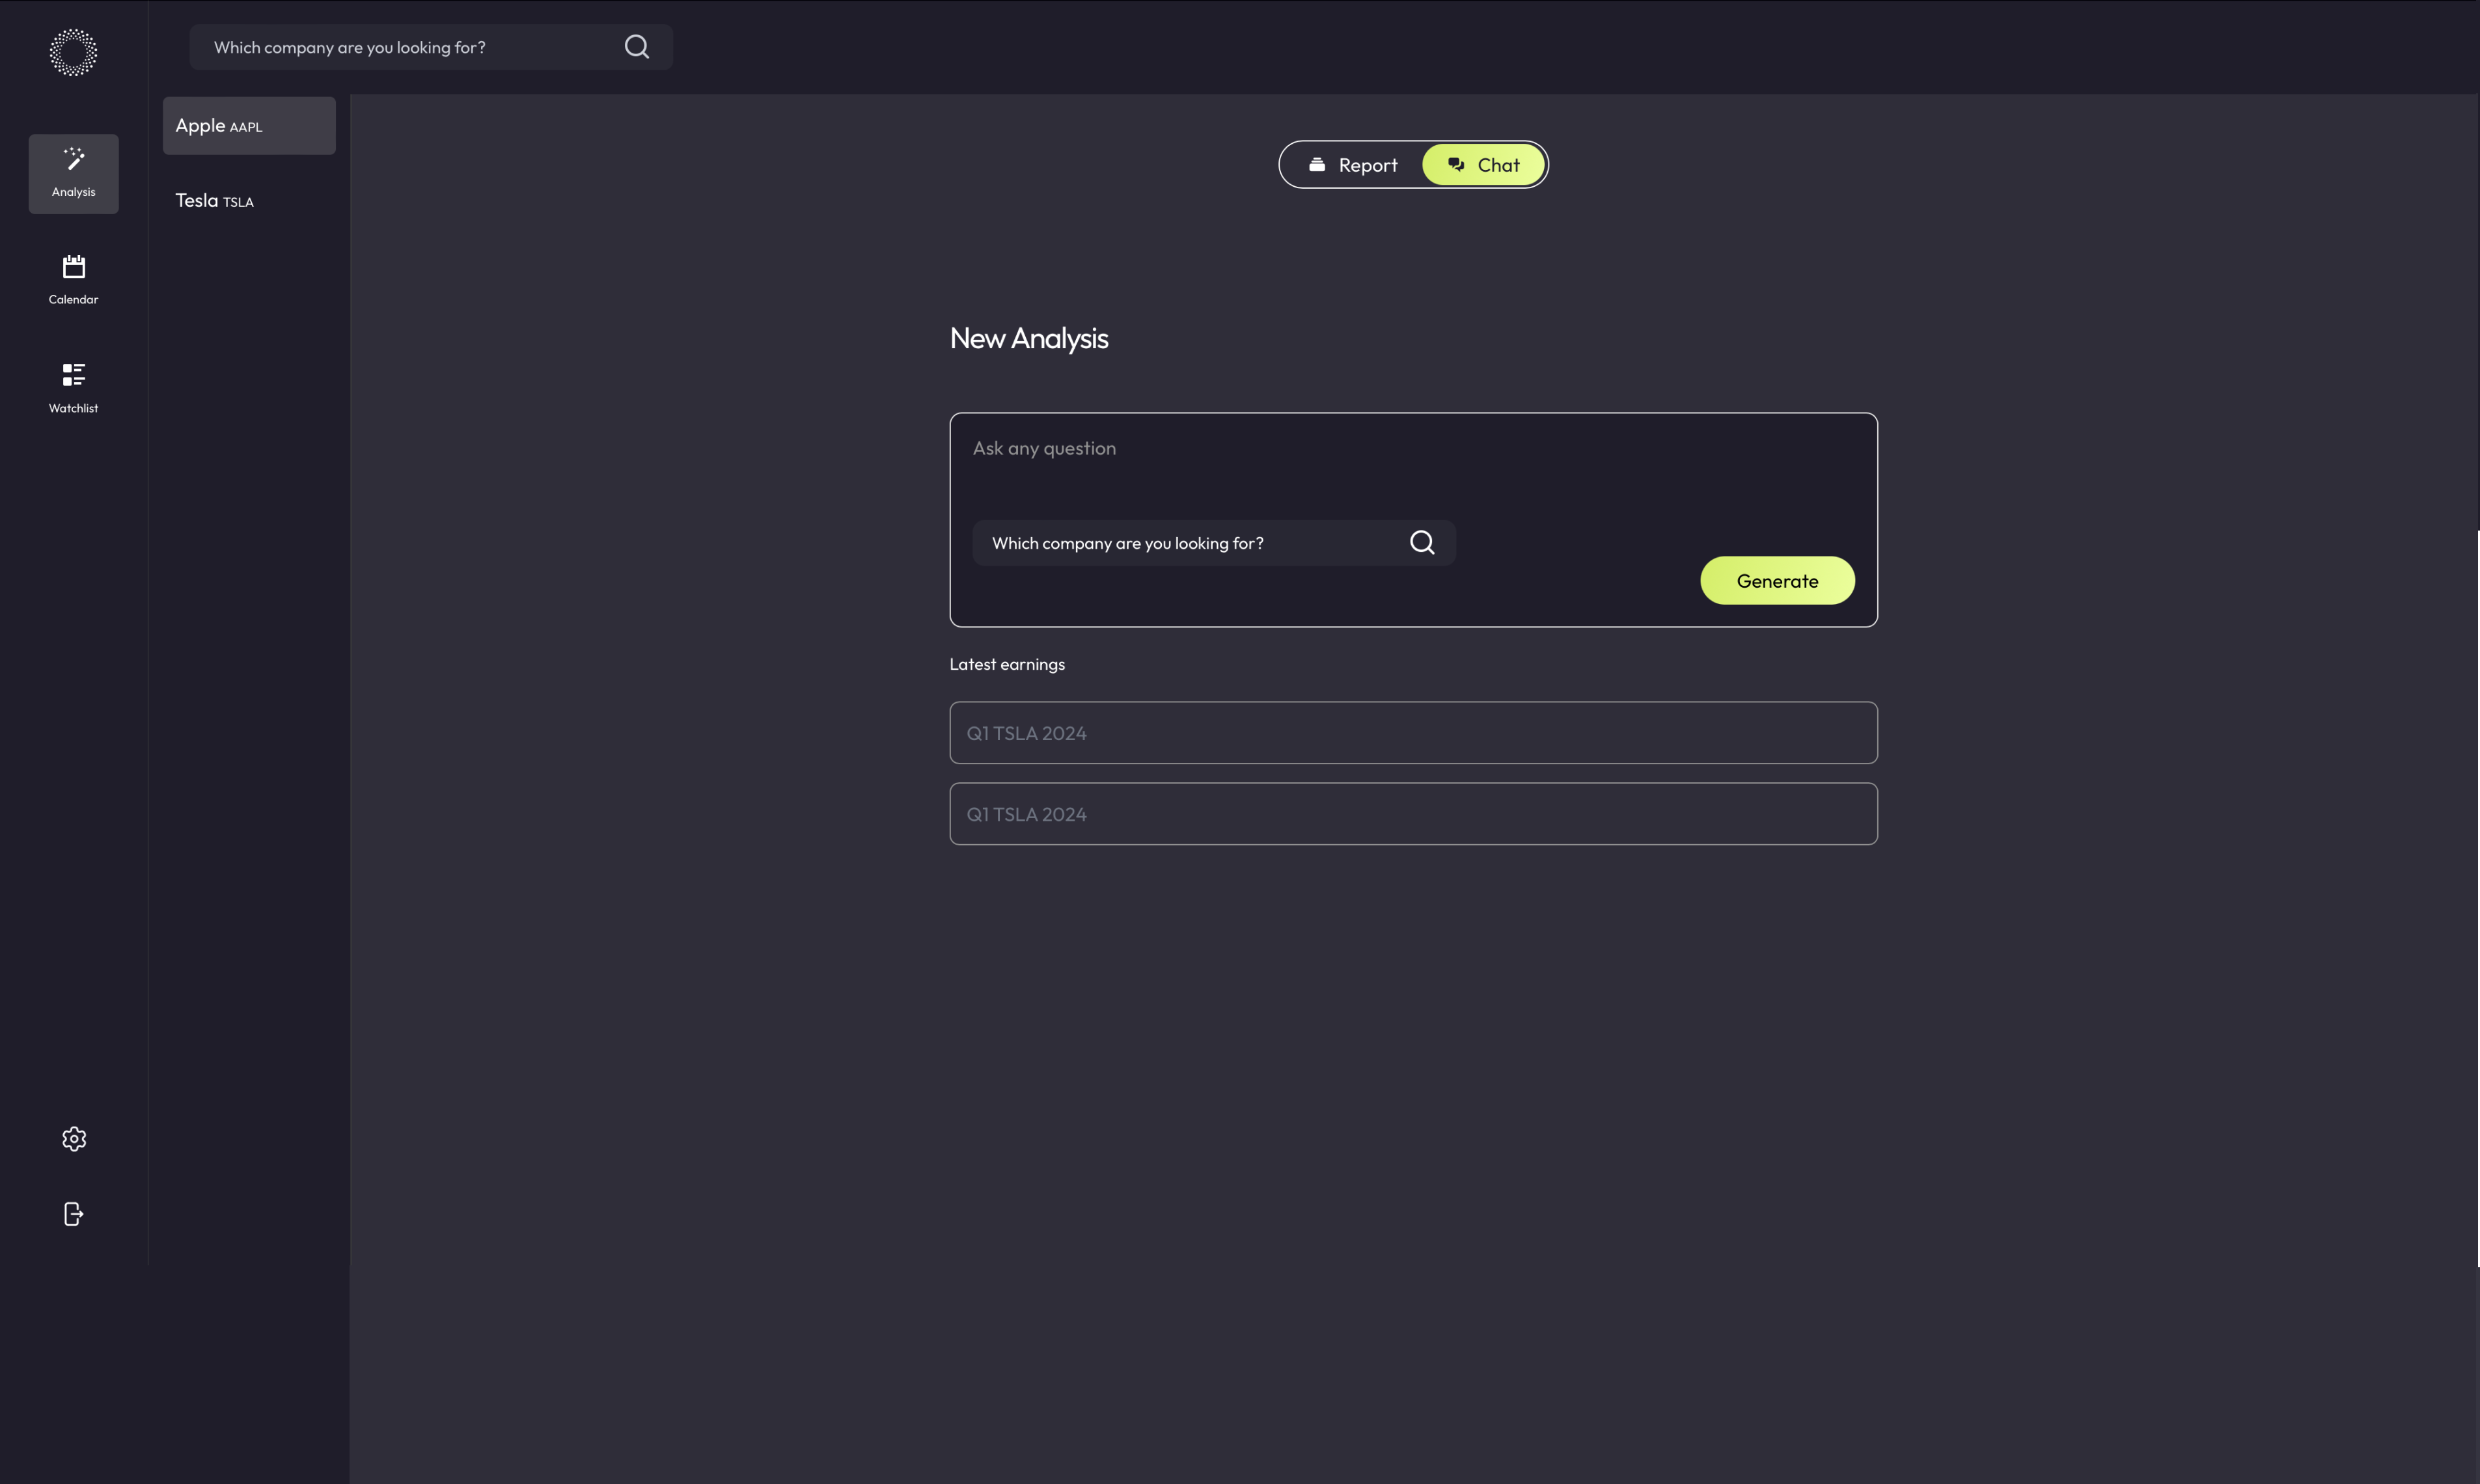The height and width of the screenshot is (1484, 2480).
Task: Select Apple AAPL from the list
Action: click(x=249, y=126)
